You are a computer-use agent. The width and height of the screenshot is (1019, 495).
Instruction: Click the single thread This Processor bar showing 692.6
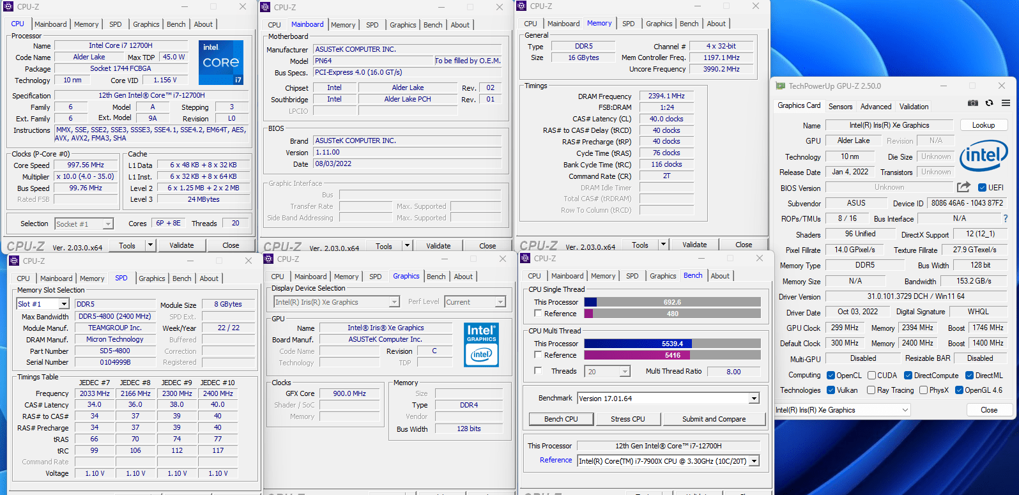672,302
